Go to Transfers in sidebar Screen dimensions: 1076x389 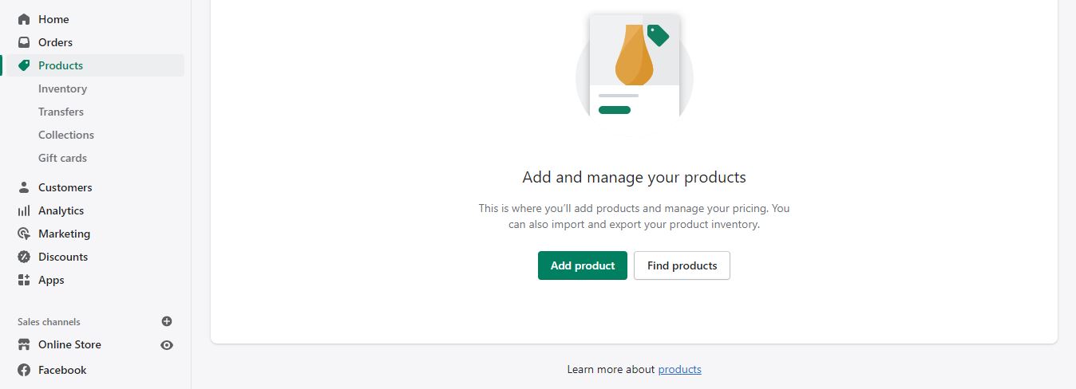(x=61, y=112)
